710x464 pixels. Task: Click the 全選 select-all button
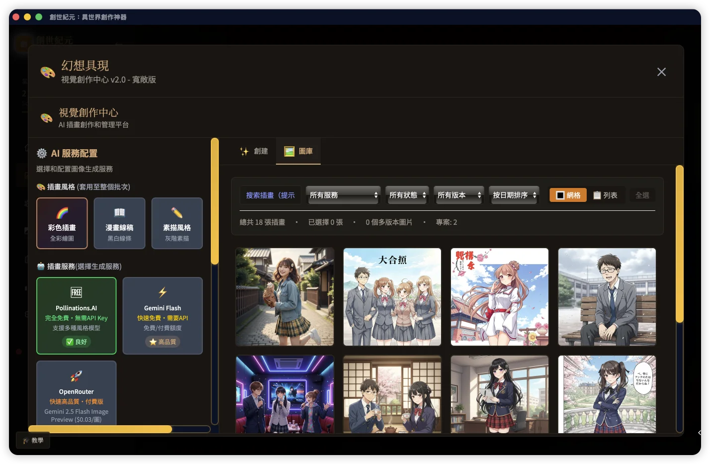point(642,195)
